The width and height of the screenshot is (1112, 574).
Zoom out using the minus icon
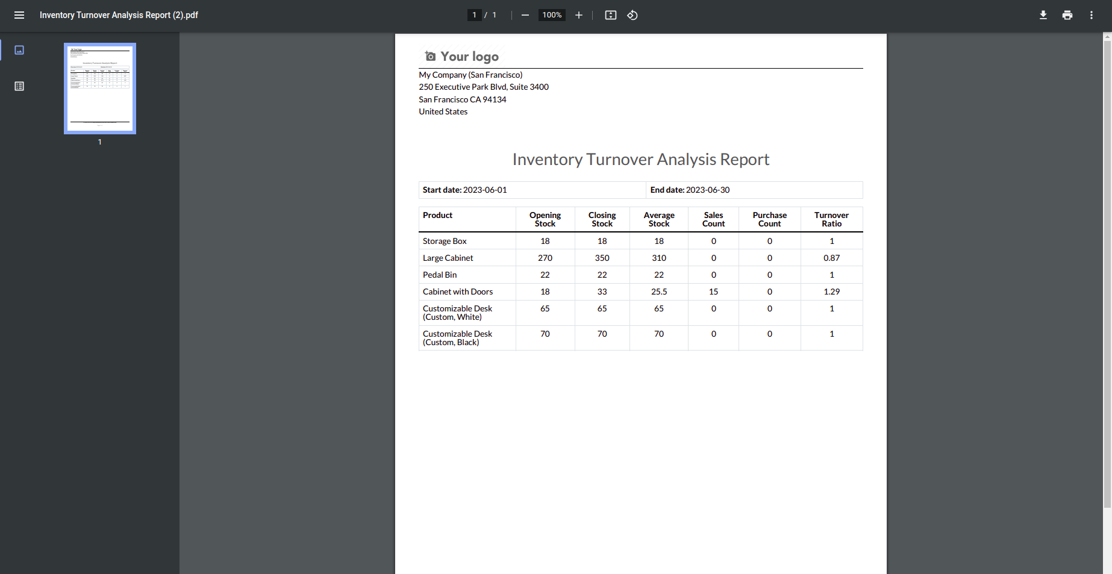pyautogui.click(x=525, y=15)
